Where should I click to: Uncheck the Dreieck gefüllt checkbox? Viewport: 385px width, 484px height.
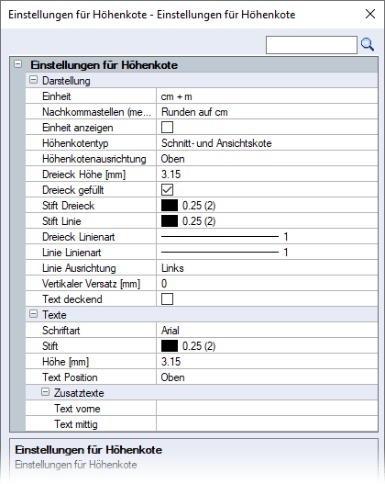(167, 189)
